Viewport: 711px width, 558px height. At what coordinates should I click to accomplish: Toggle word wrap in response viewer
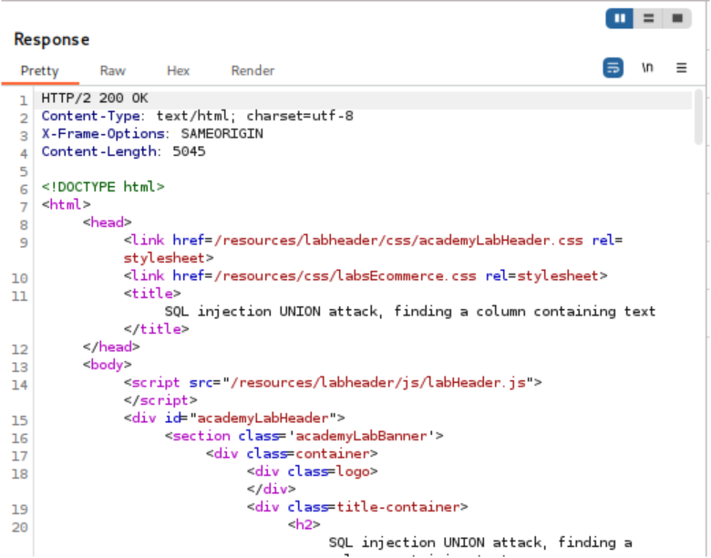tap(613, 67)
